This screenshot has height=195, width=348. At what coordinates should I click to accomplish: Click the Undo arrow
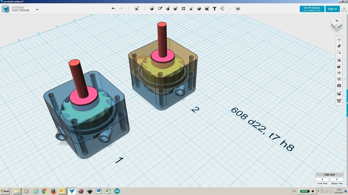pos(114,9)
